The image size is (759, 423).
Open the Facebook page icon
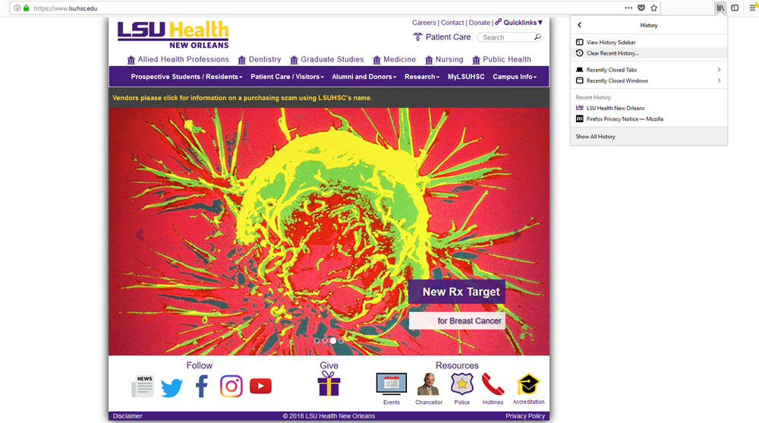pyautogui.click(x=202, y=387)
